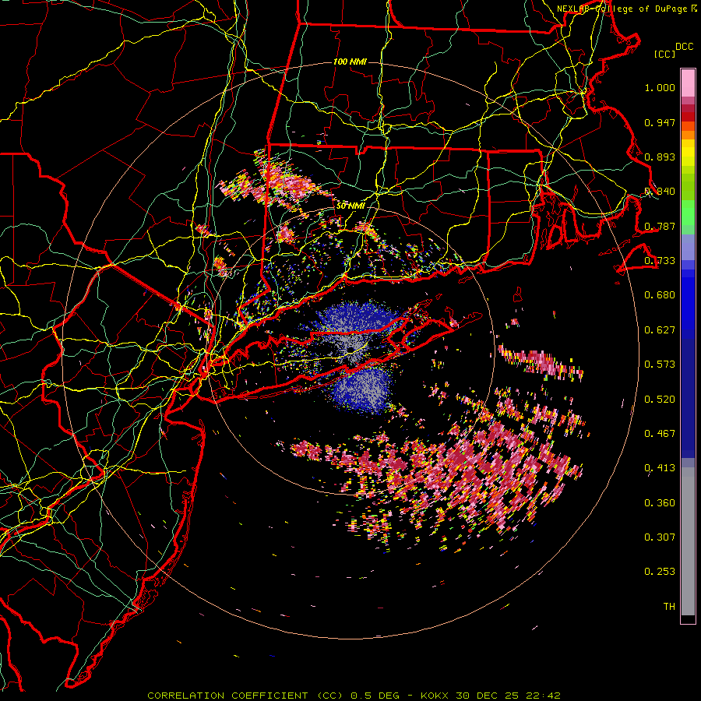Select the 0.467 scale value
The height and width of the screenshot is (701, 701).
[x=660, y=434]
